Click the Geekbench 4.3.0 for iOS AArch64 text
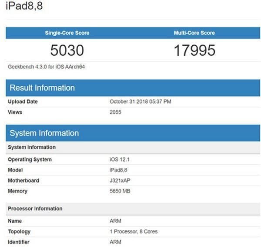The image size is (261, 247). [x=46, y=67]
